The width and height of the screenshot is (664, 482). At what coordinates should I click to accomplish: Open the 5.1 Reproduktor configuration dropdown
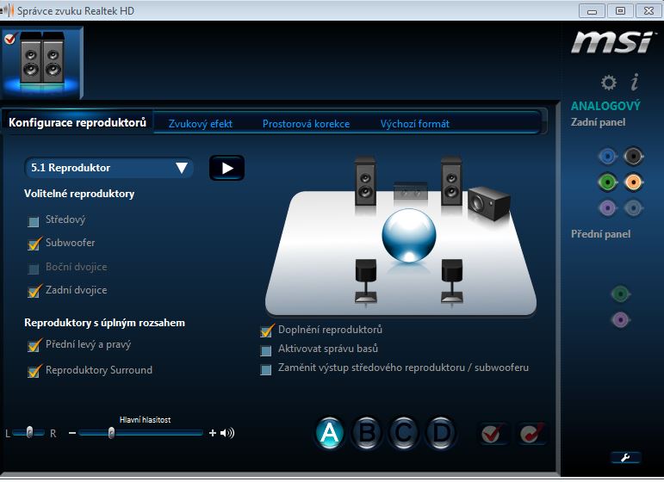click(x=109, y=168)
